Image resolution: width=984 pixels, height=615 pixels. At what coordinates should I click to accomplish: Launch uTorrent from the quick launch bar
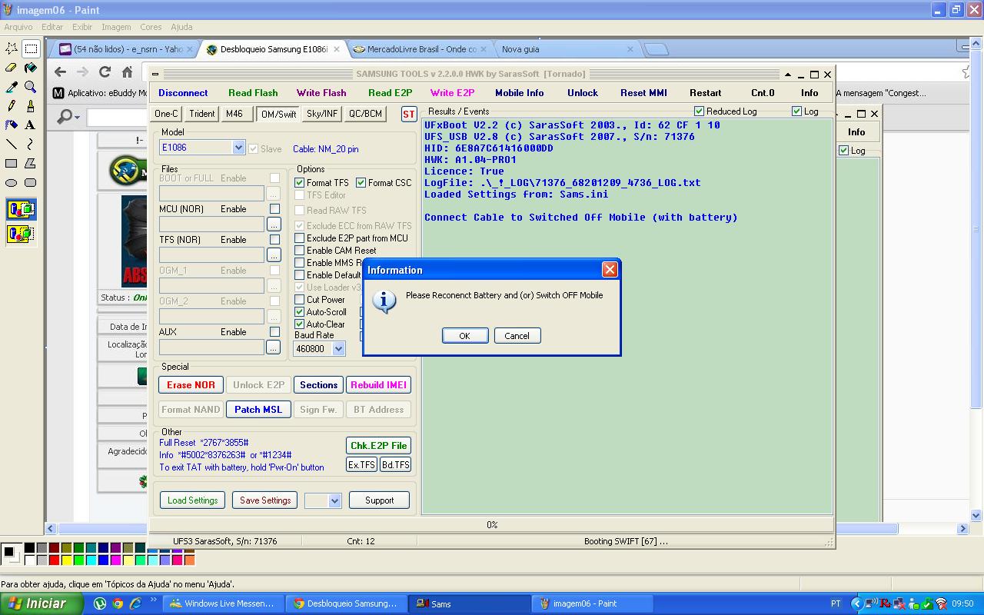point(100,603)
